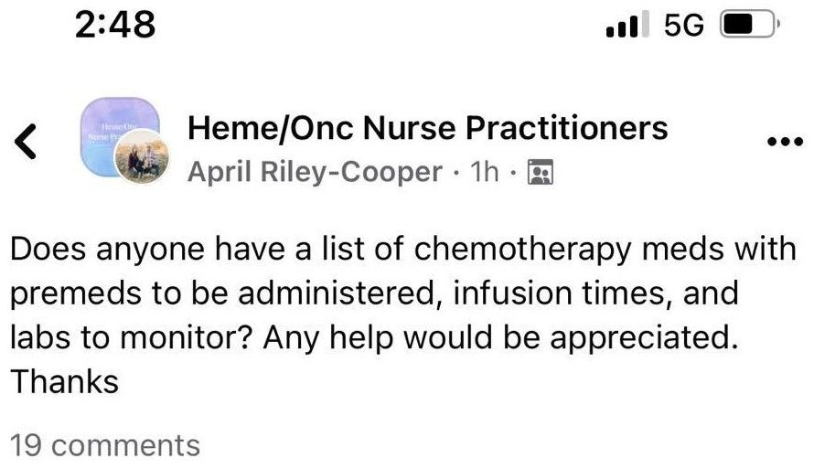View April Riley-Cooper's circular profile photo
The height and width of the screenshot is (469, 814).
point(142,155)
